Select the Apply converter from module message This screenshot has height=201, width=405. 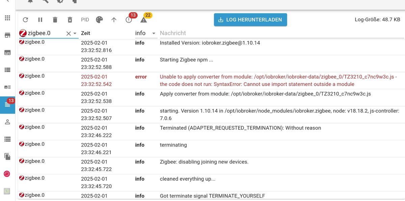(x=265, y=94)
